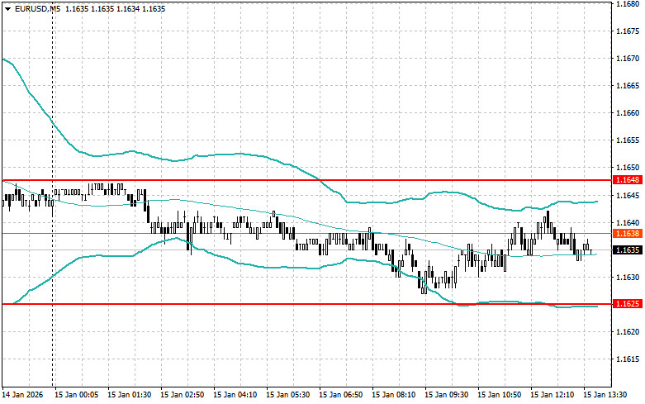The width and height of the screenshot is (645, 404).
Task: Select the 1.1625 red price label
Action: point(628,303)
